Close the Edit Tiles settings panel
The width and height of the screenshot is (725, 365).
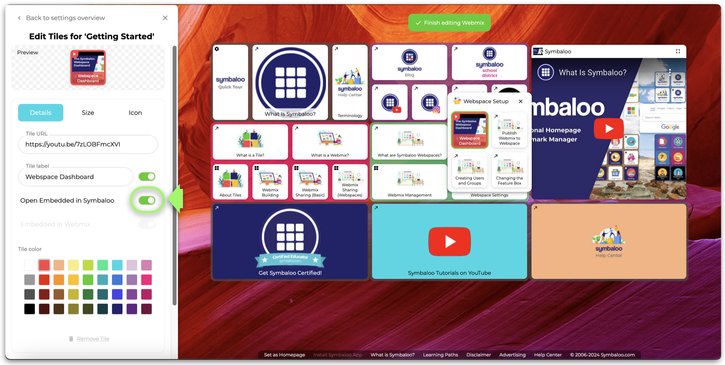165,18
